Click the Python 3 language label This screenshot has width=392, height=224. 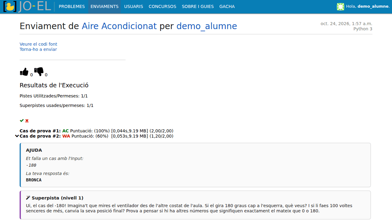click(363, 29)
